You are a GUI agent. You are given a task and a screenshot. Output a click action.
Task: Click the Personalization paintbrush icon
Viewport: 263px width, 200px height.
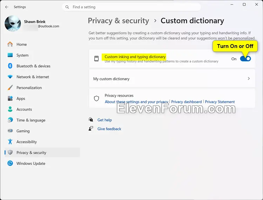(10, 88)
